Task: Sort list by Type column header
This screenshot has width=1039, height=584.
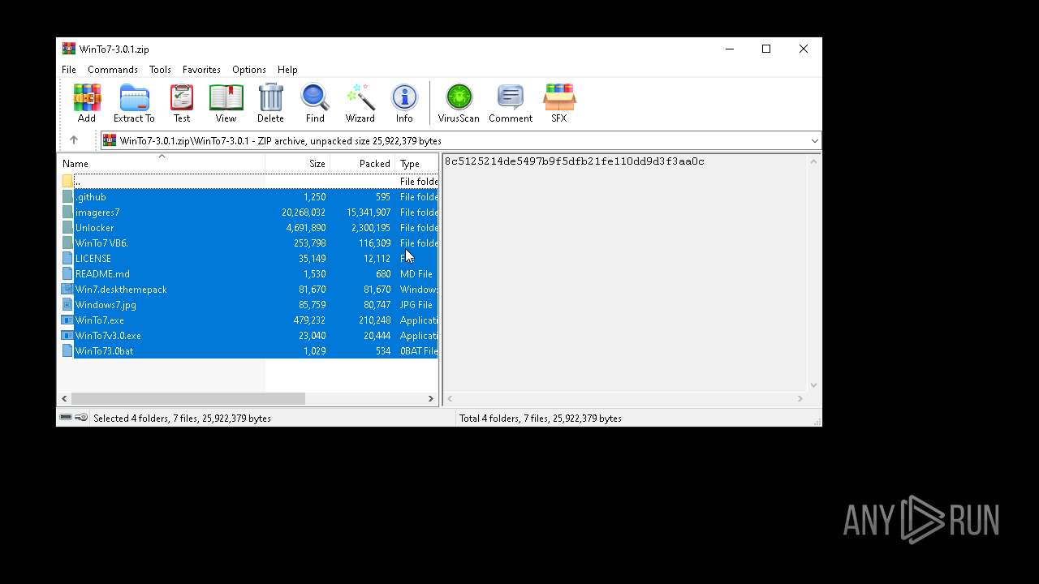Action: pyautogui.click(x=416, y=163)
